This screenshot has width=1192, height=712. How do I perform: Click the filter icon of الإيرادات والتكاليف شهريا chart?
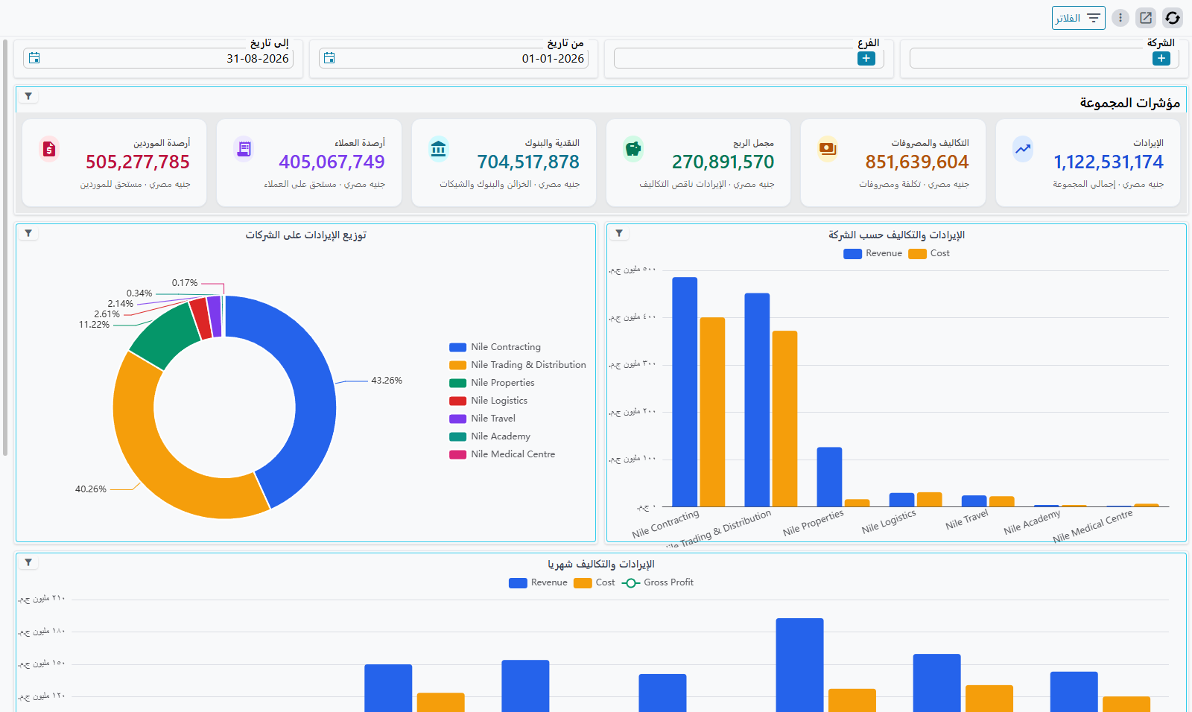(x=28, y=562)
